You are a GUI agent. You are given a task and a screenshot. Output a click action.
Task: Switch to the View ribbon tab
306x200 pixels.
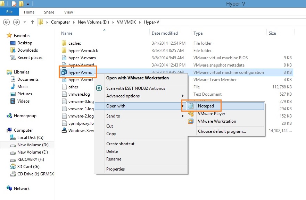tap(68, 12)
